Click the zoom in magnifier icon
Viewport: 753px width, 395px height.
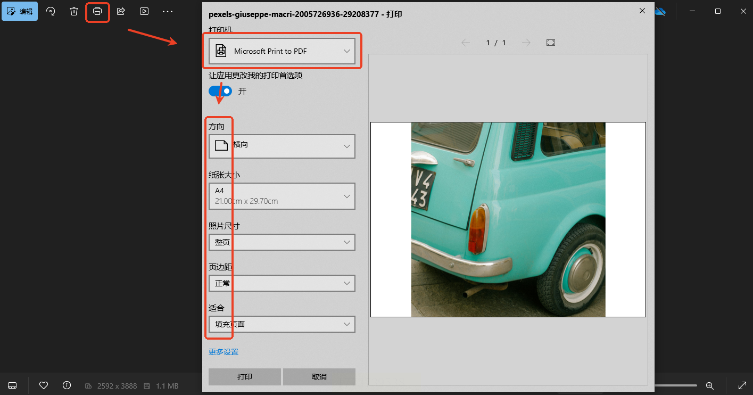click(709, 385)
